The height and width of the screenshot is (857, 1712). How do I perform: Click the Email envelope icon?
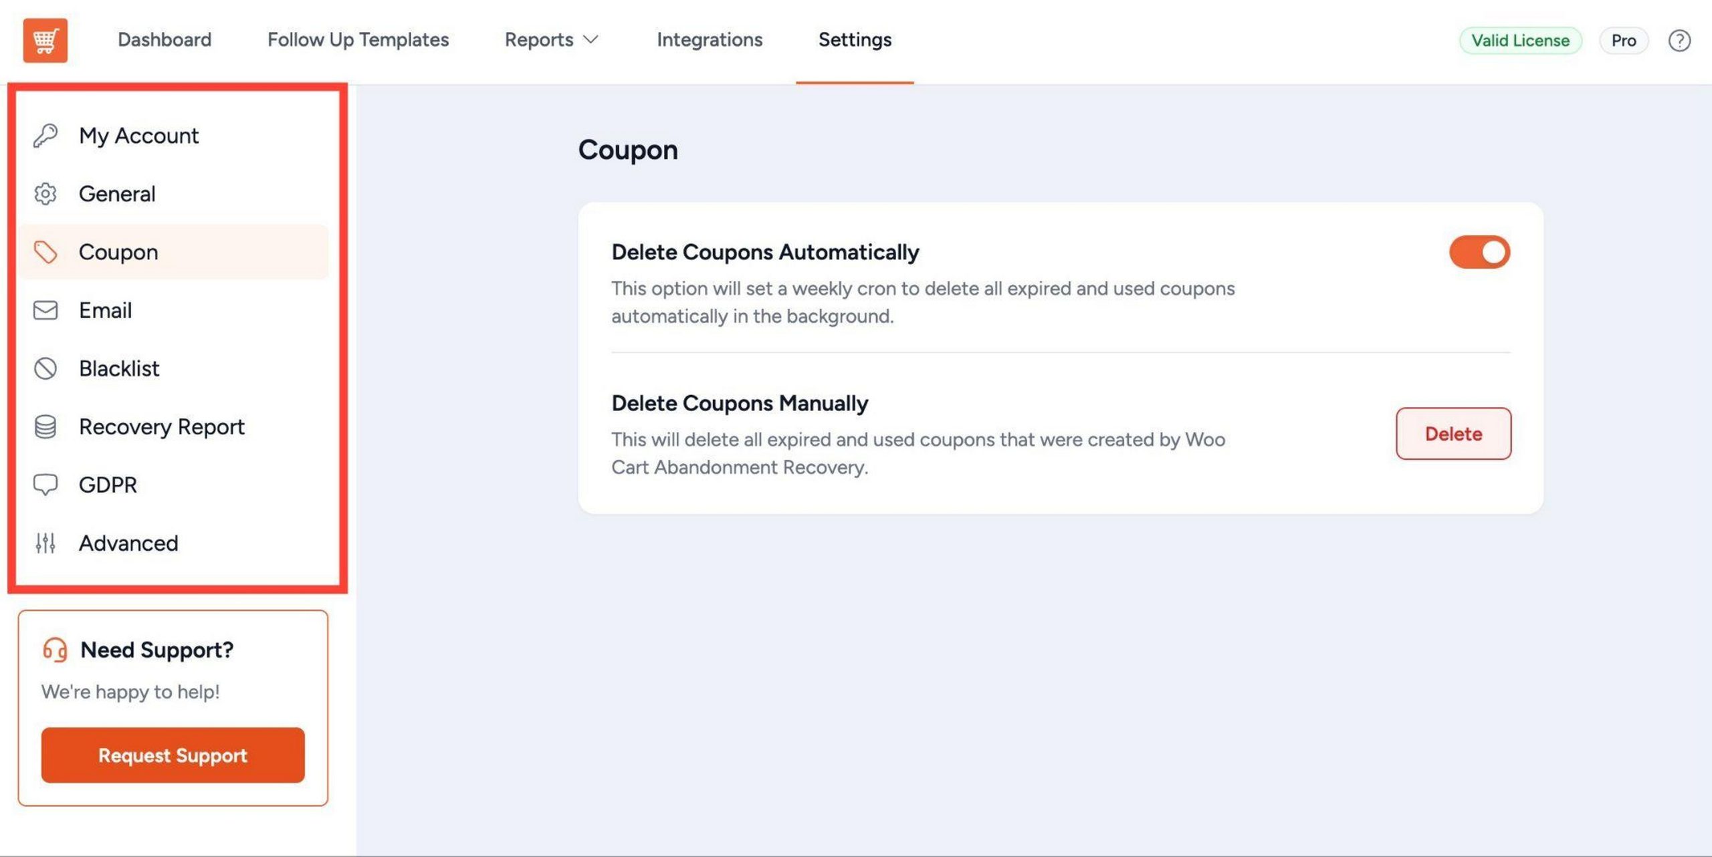[x=45, y=310]
